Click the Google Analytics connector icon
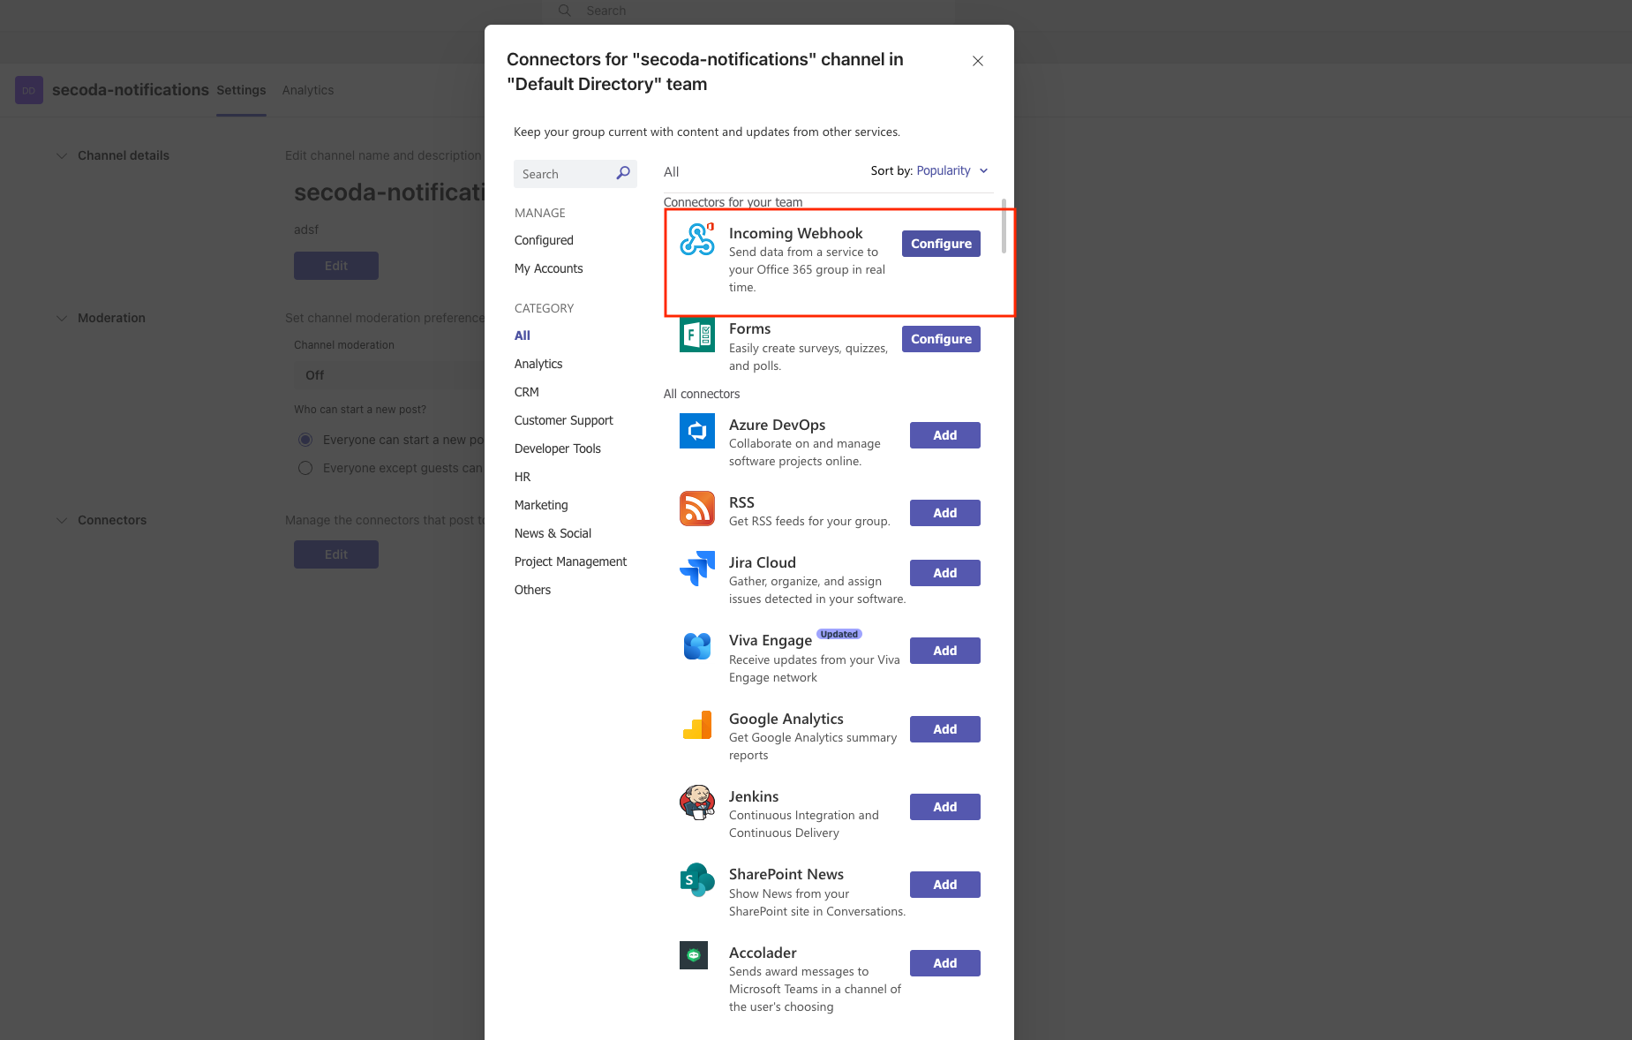The height and width of the screenshot is (1040, 1632). click(696, 725)
